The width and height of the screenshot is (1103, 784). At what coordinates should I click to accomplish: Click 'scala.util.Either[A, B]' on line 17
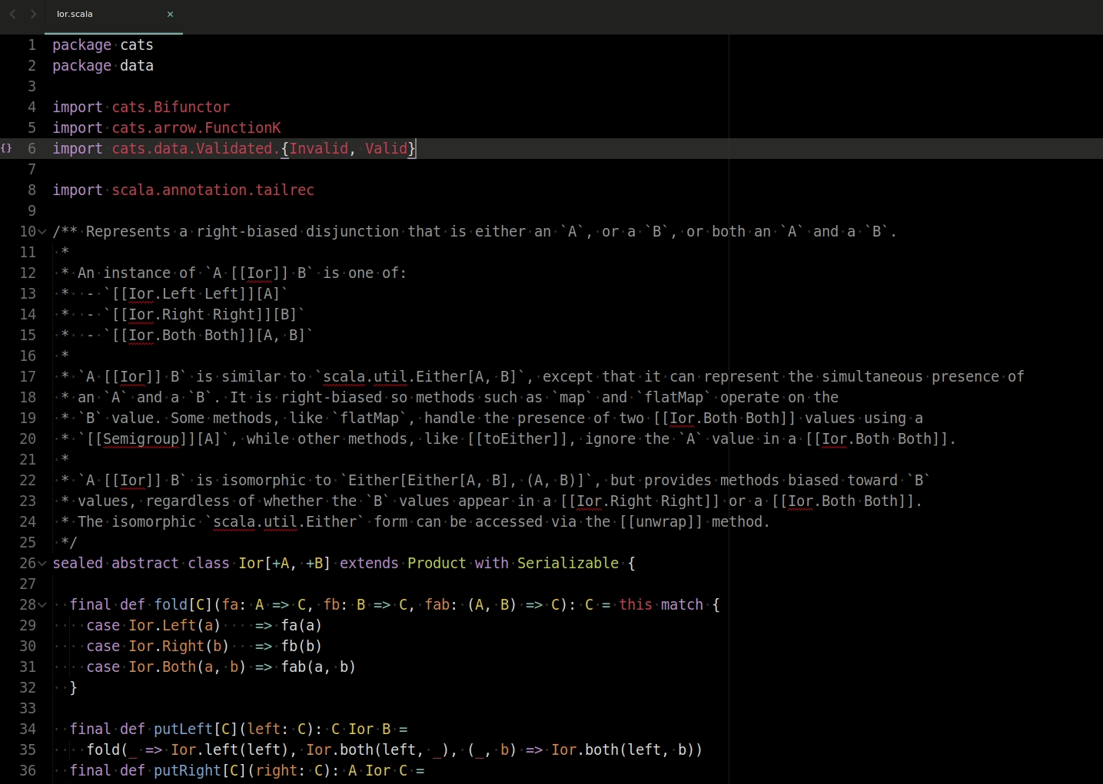click(x=420, y=376)
